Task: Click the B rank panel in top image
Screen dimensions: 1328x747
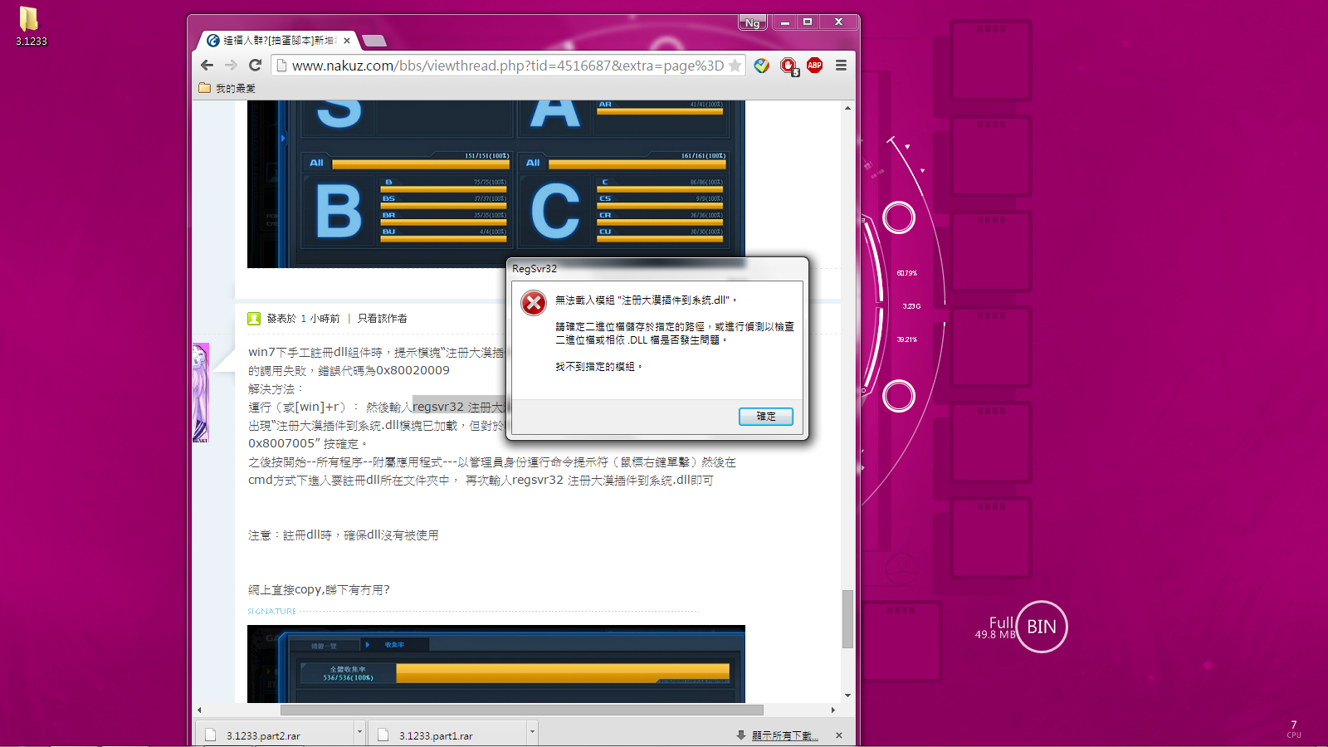Action: coord(407,200)
